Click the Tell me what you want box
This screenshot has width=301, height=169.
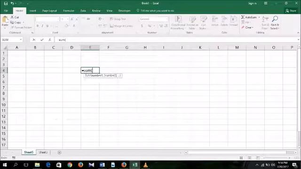click(x=156, y=11)
